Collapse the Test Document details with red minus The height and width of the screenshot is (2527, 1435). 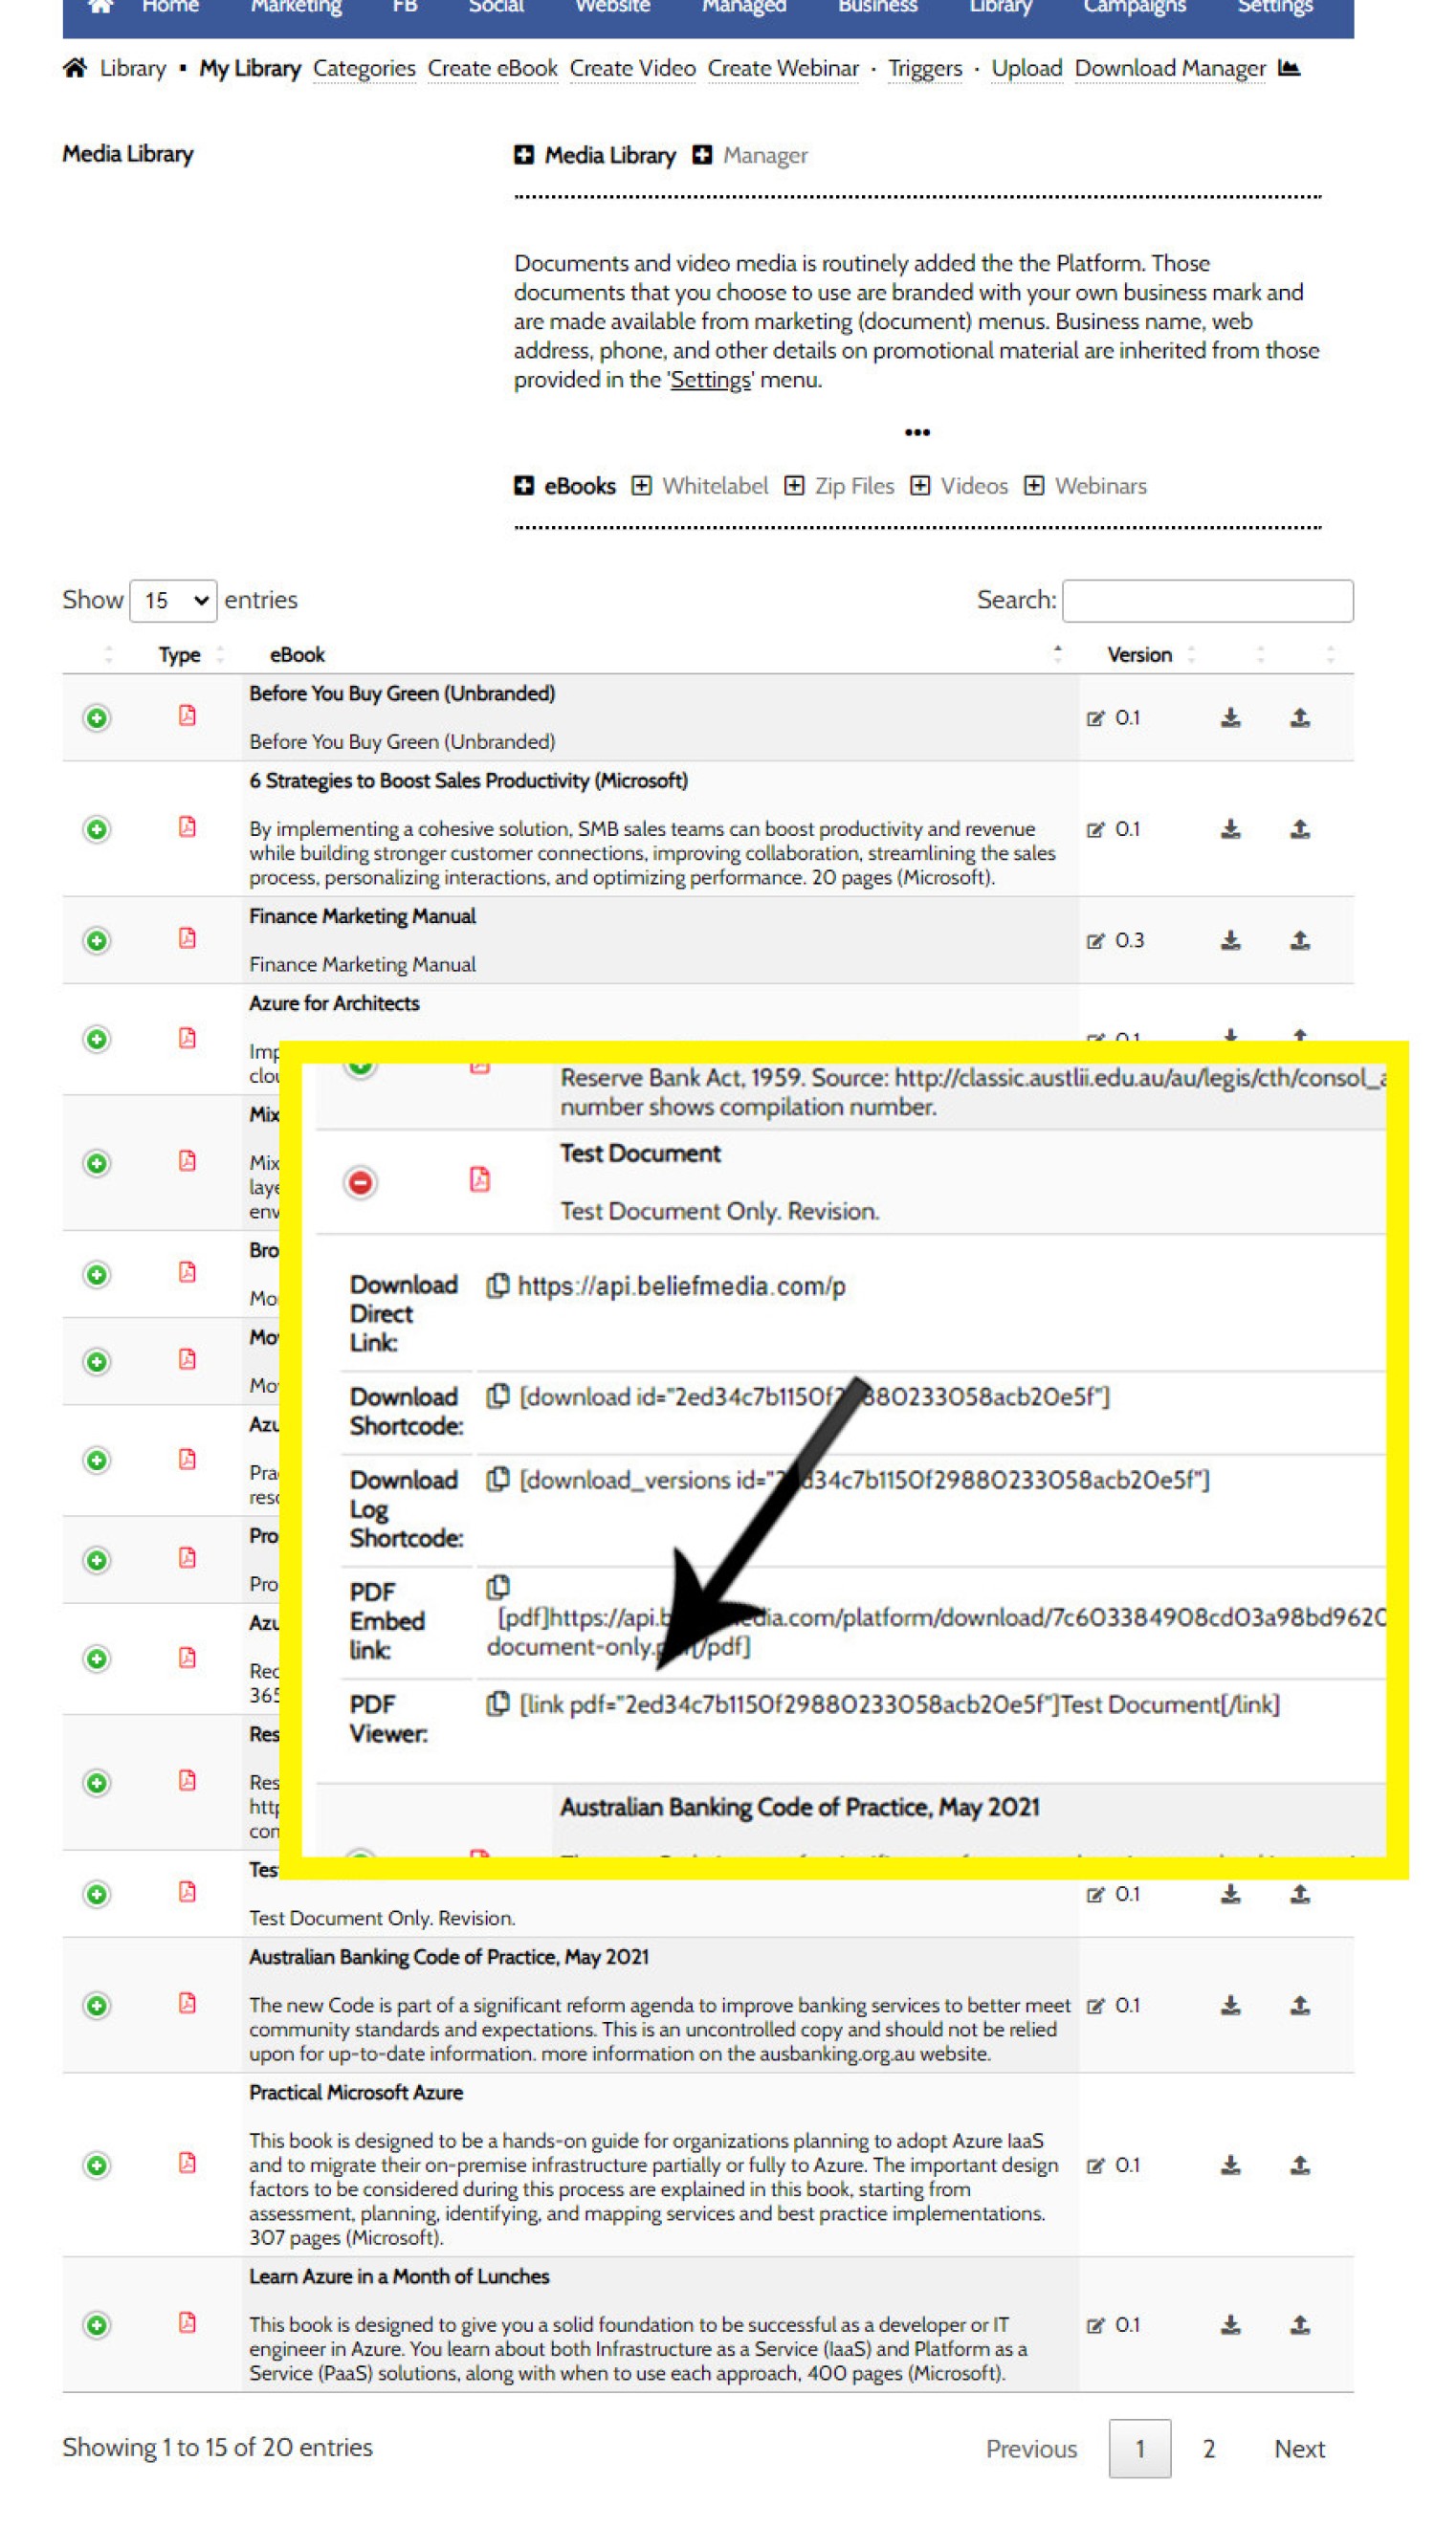point(361,1181)
